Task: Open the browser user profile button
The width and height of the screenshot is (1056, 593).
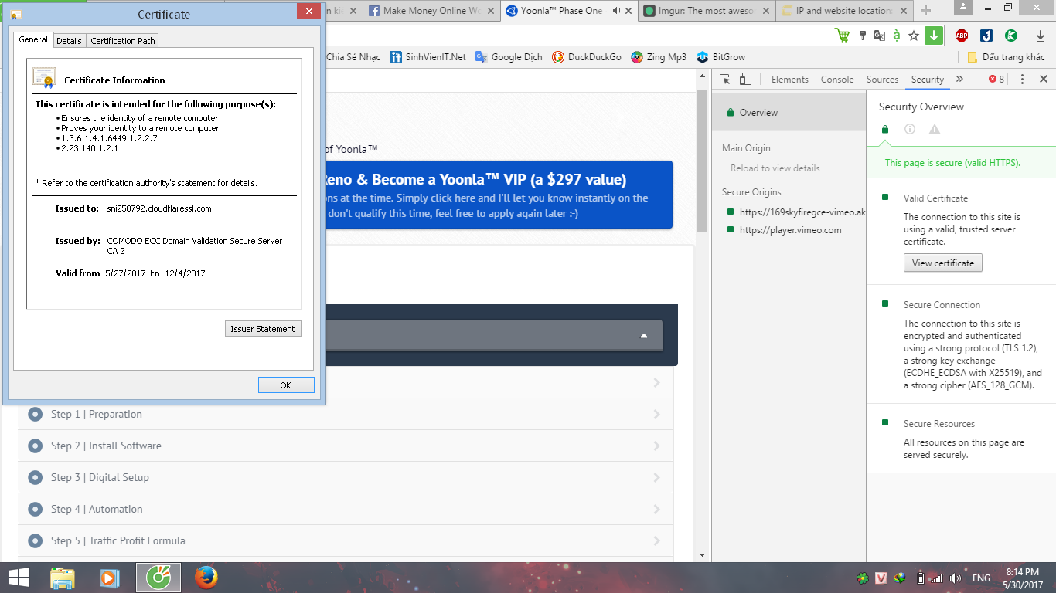Action: point(962,8)
